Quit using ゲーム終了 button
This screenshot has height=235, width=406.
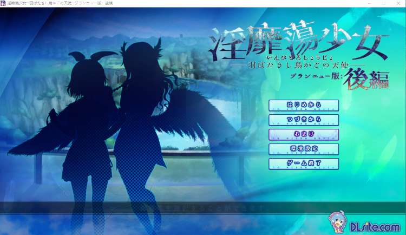point(304,164)
